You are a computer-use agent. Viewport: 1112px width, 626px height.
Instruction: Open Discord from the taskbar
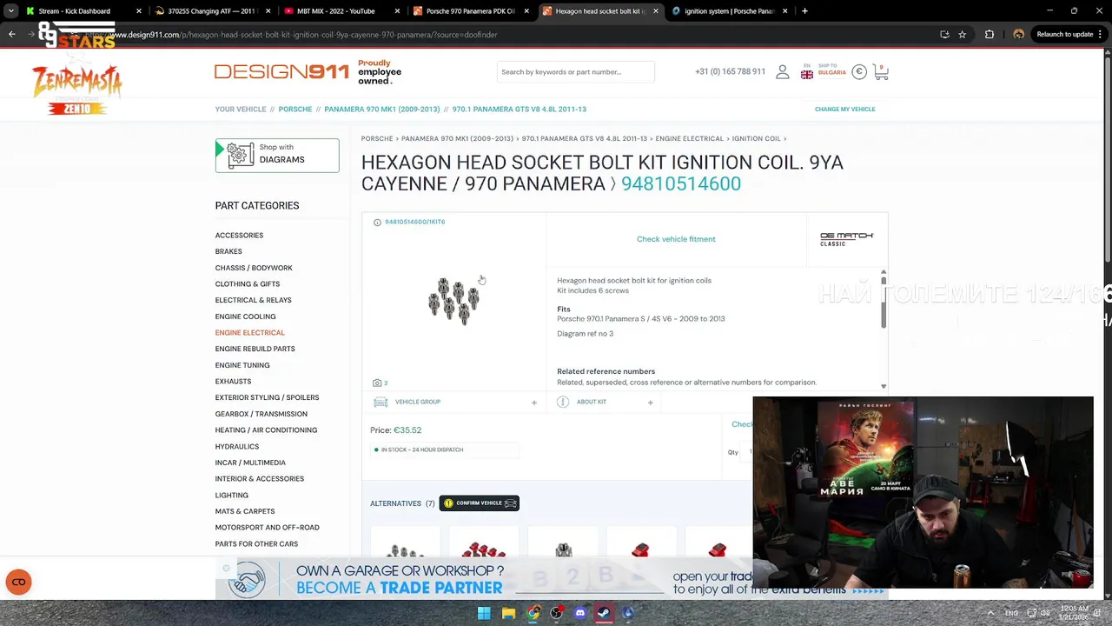pyautogui.click(x=580, y=613)
